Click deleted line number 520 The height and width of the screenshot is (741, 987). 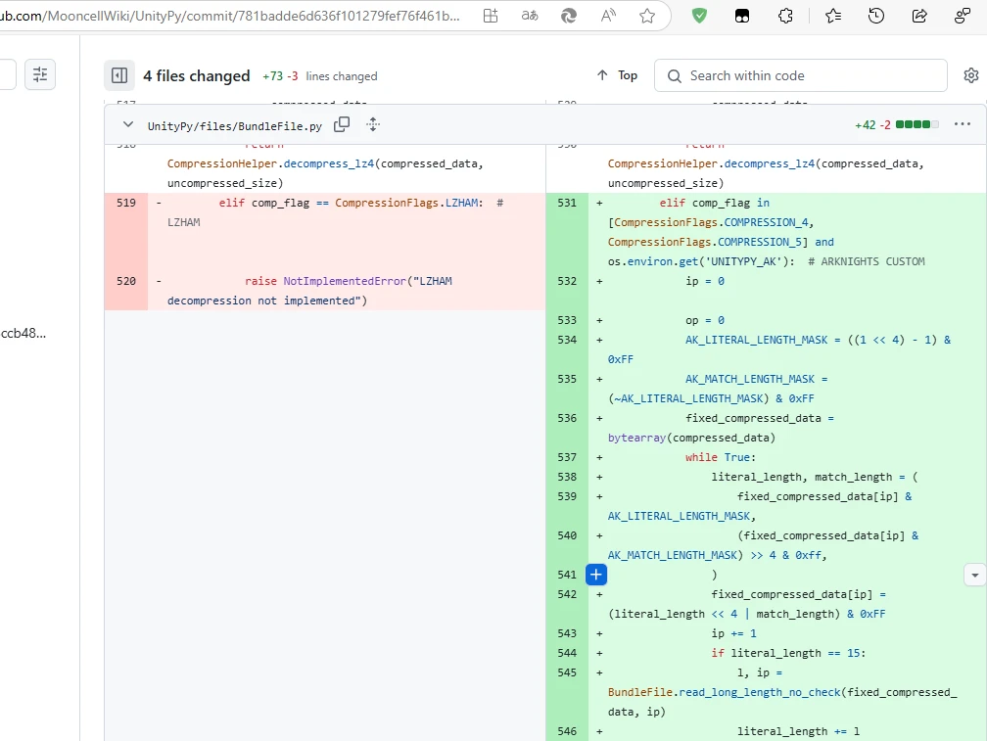[126, 281]
